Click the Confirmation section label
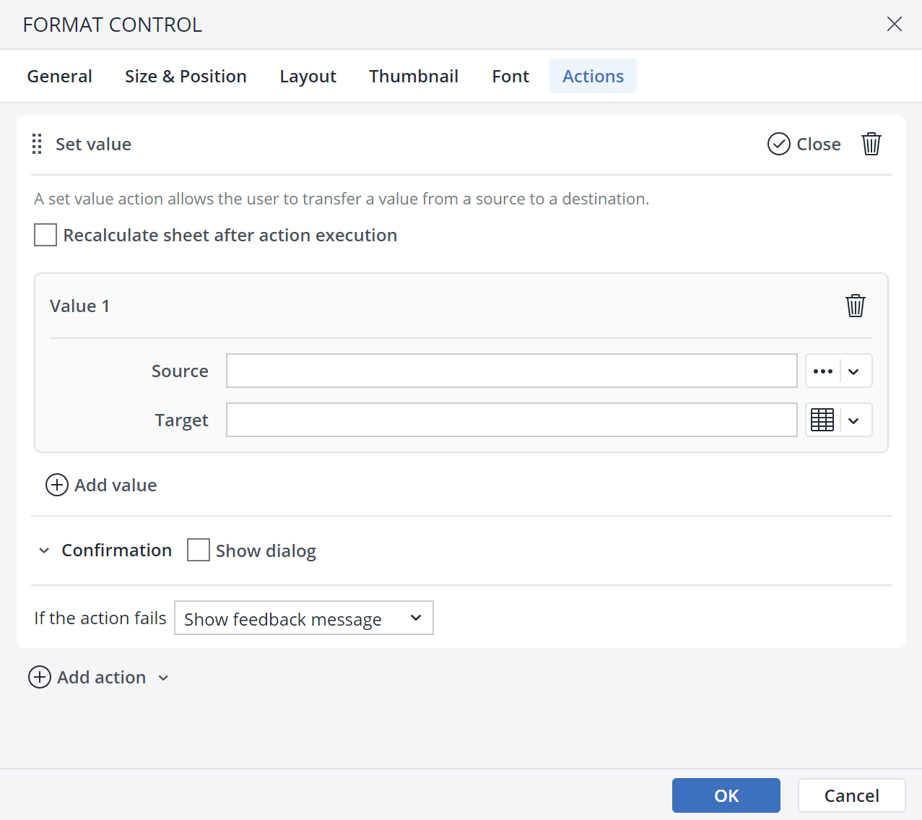This screenshot has height=820, width=922. coord(117,550)
